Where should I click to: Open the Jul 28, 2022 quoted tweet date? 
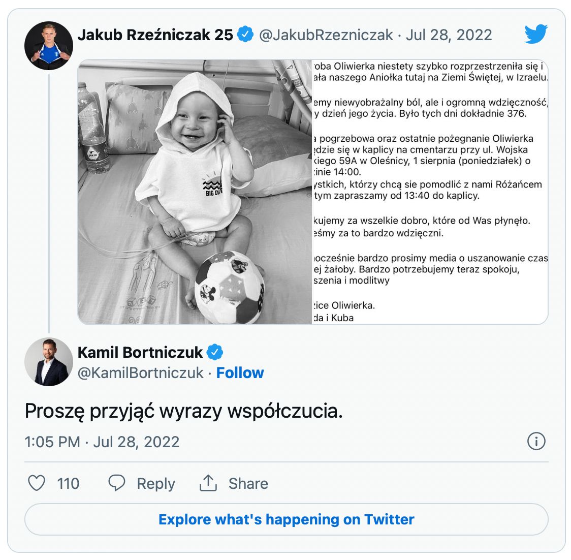pos(449,35)
